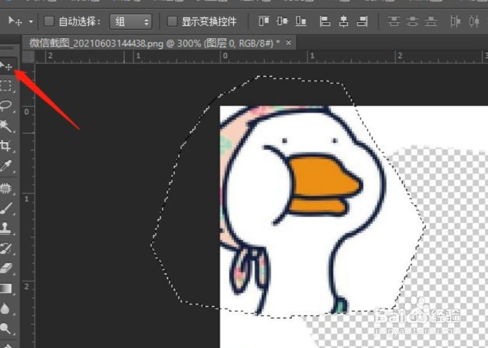Select the Crop tool
Screen dimensions: 488x348
5,145
